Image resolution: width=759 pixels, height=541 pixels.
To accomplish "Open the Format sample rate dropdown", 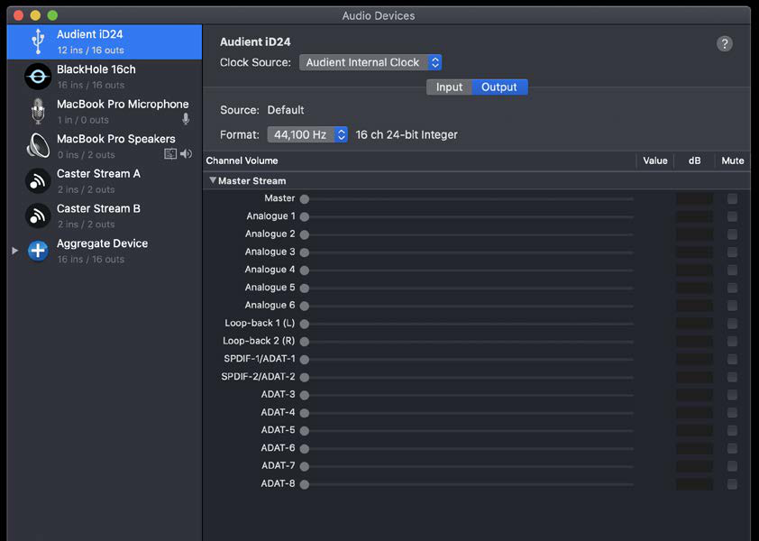I will point(307,134).
